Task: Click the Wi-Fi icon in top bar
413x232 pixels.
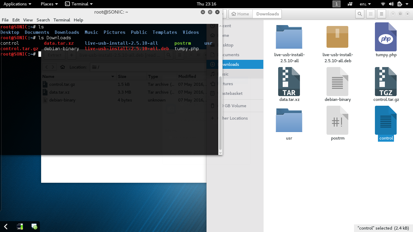Action: coord(383,4)
